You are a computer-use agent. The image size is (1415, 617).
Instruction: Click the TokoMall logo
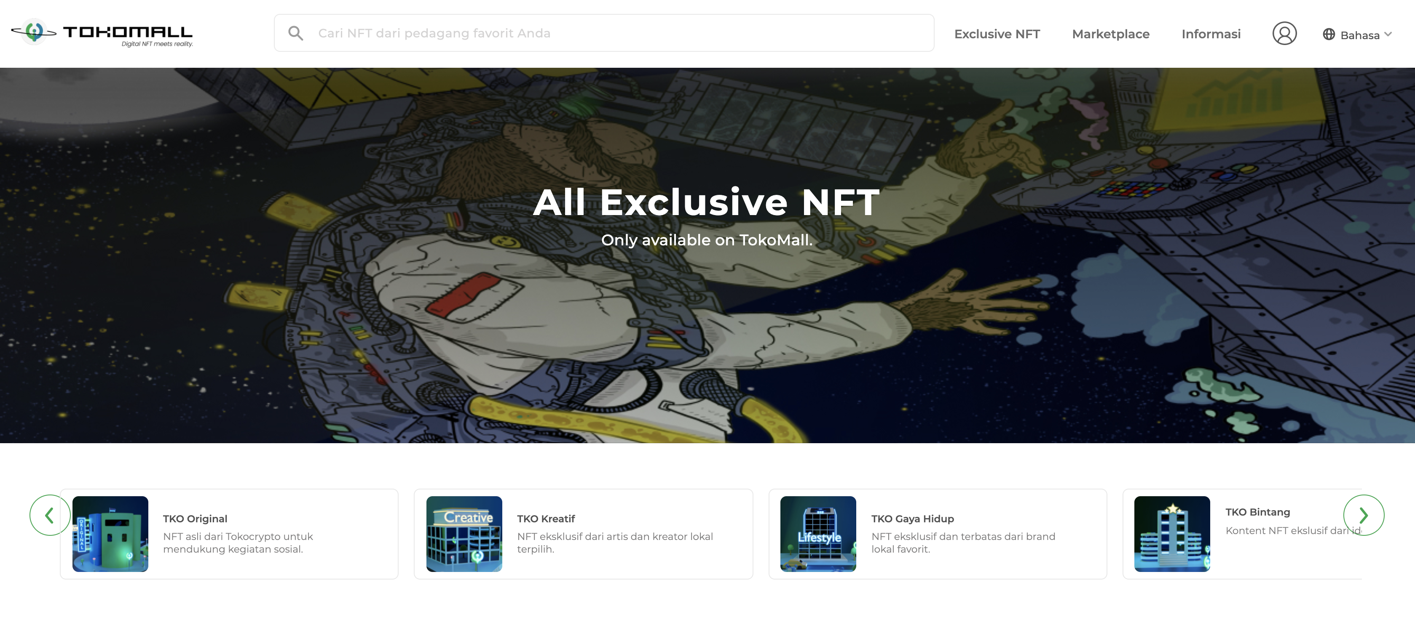coord(102,33)
